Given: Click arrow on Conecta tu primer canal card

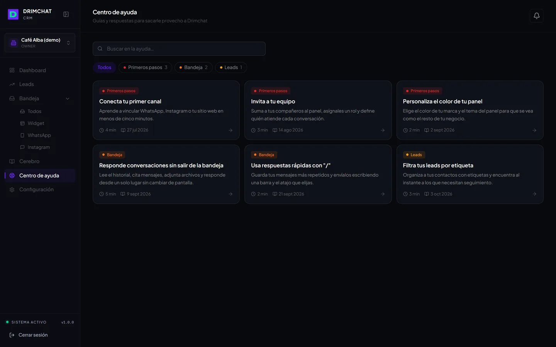Looking at the screenshot, I should coord(231,130).
